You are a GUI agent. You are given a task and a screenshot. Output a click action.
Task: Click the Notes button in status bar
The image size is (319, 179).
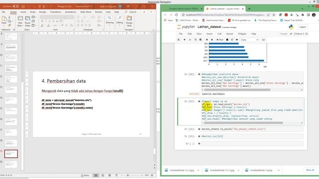pyautogui.click(x=85, y=176)
